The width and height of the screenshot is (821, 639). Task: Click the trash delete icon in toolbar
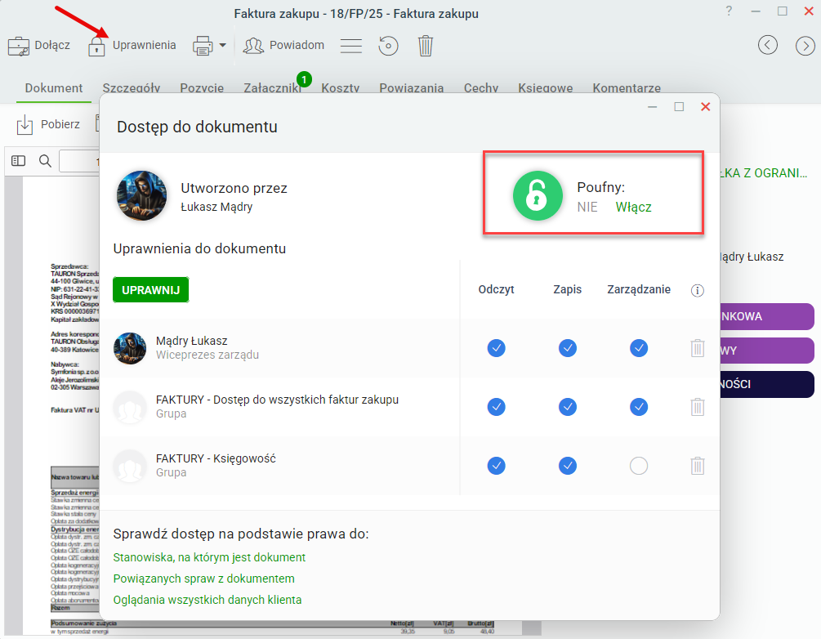coord(425,46)
